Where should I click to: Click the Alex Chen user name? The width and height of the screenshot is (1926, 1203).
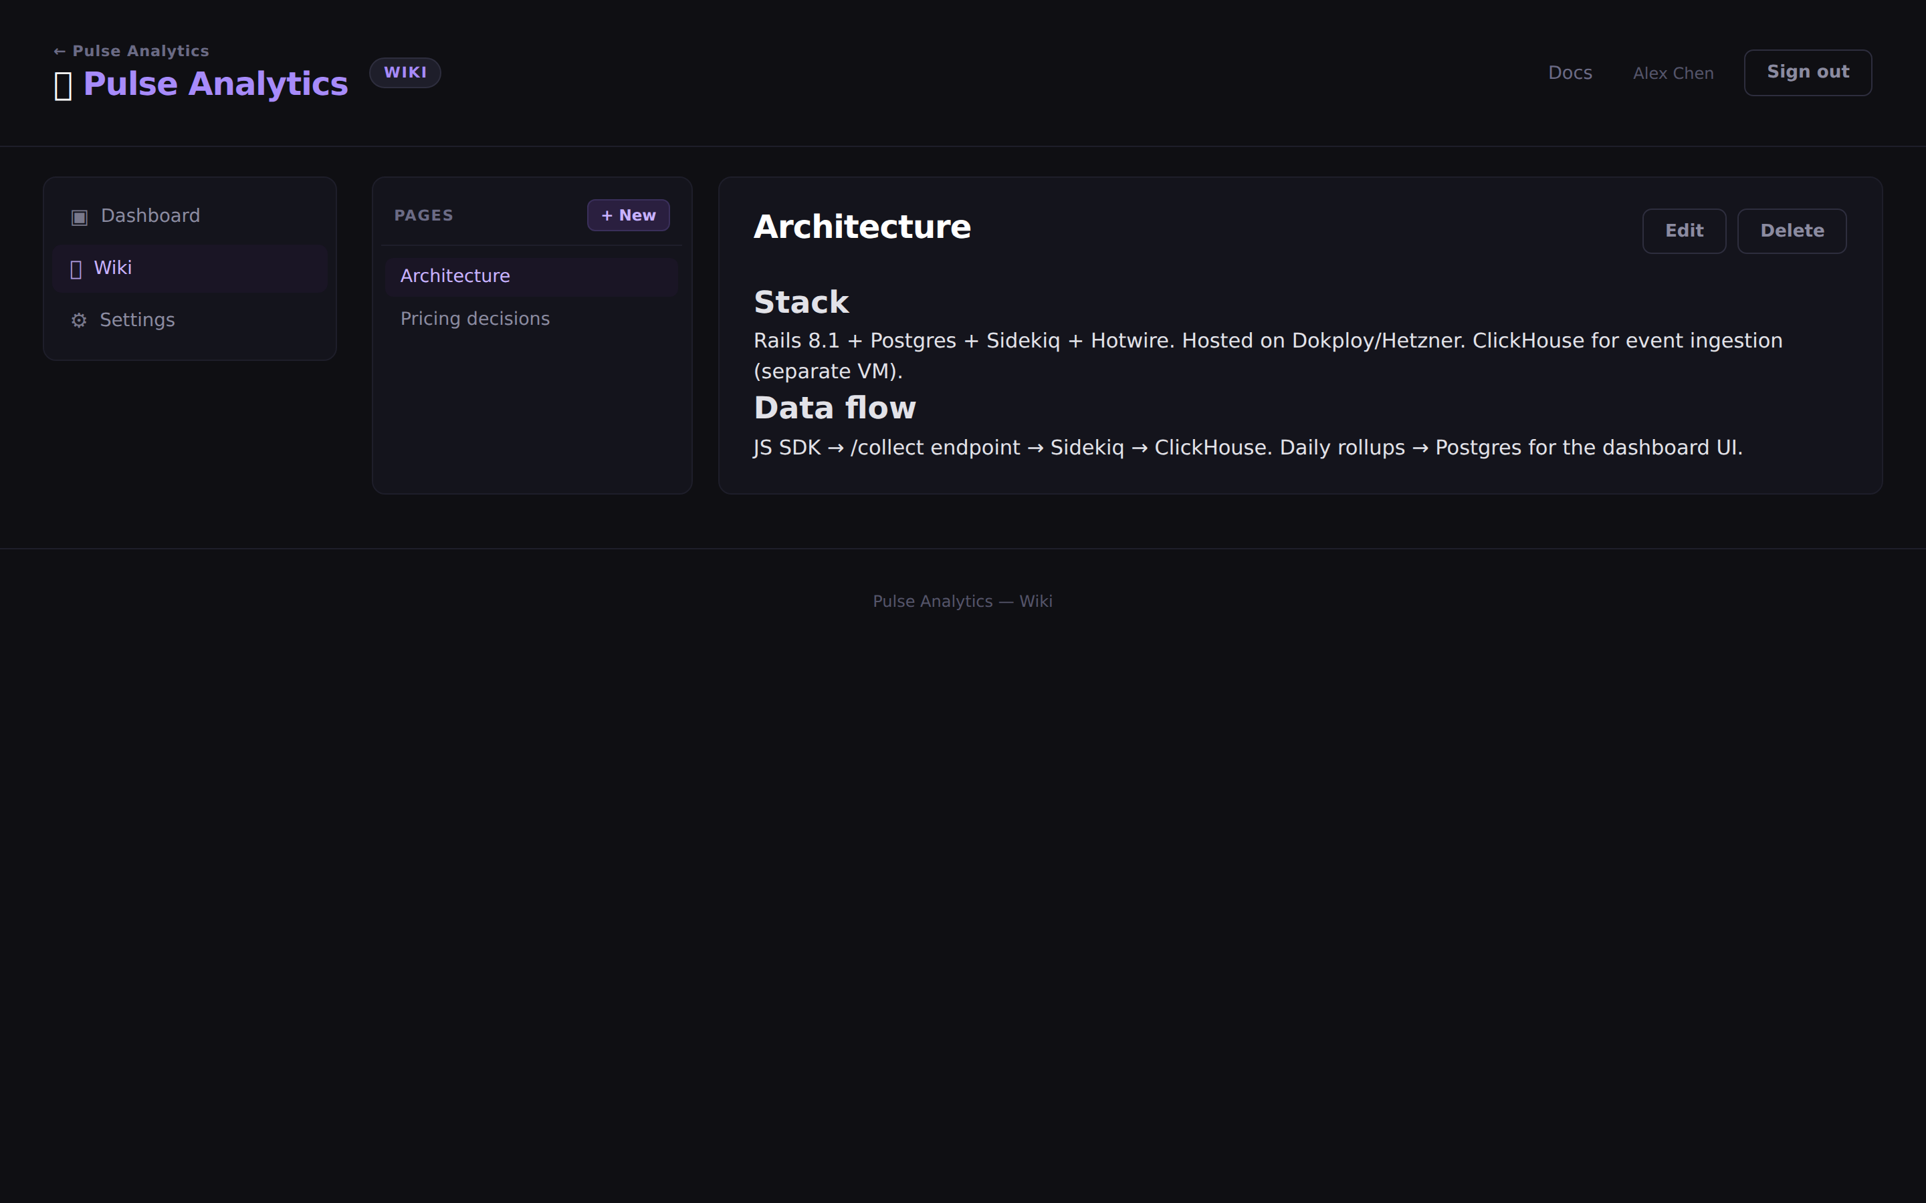tap(1673, 74)
